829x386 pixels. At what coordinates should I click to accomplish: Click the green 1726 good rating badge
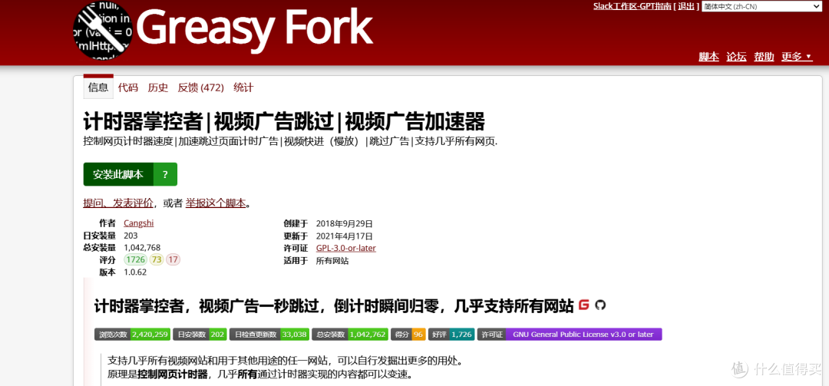pos(135,259)
